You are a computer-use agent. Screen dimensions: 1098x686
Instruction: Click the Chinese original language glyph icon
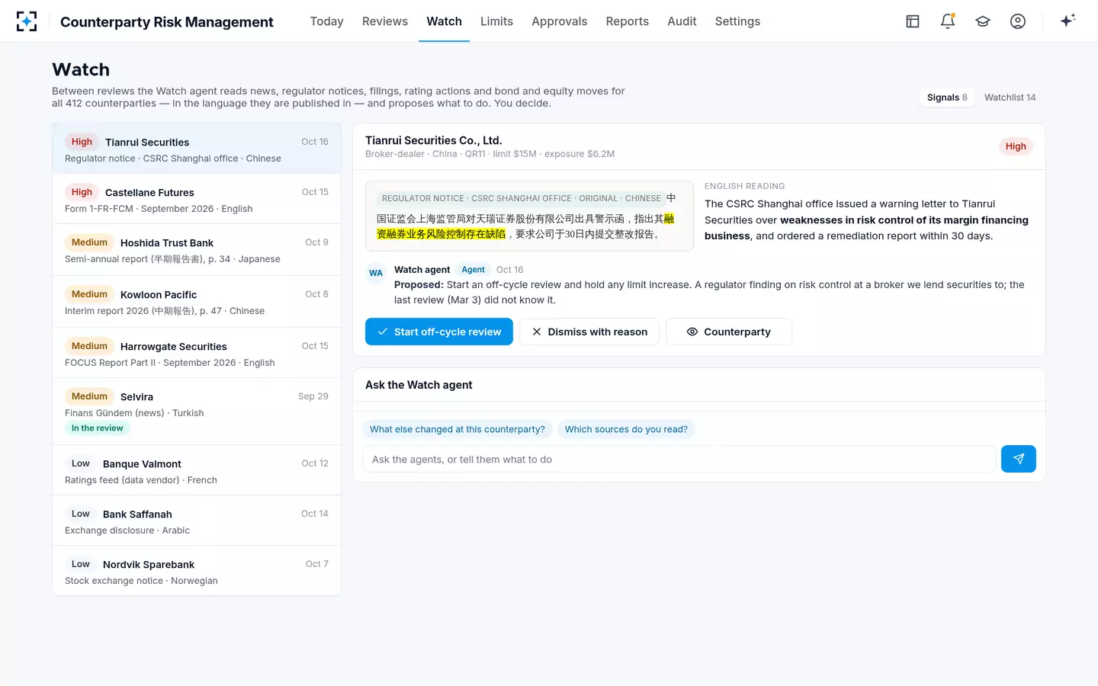(x=671, y=197)
